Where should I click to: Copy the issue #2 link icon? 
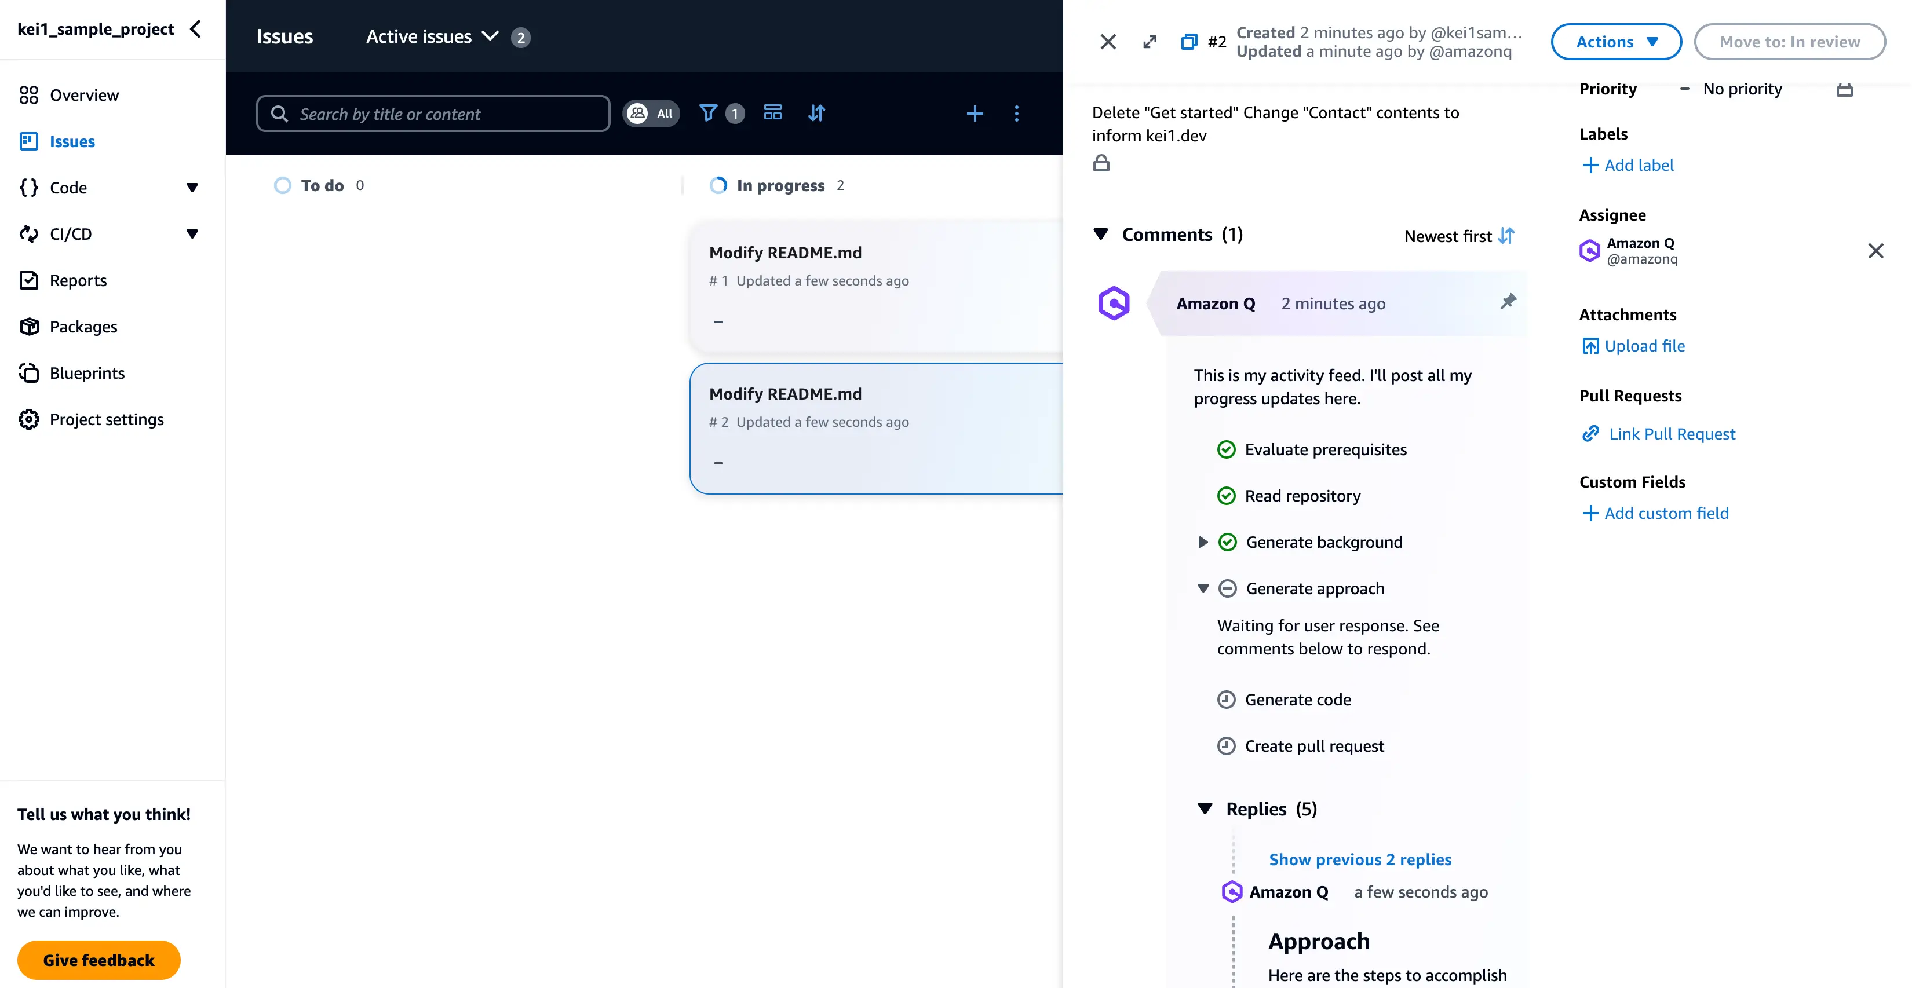pyautogui.click(x=1189, y=42)
